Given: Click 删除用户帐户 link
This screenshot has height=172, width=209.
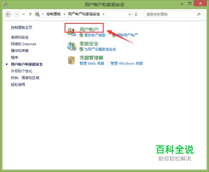Looking at the screenshot, I should 127,35.
